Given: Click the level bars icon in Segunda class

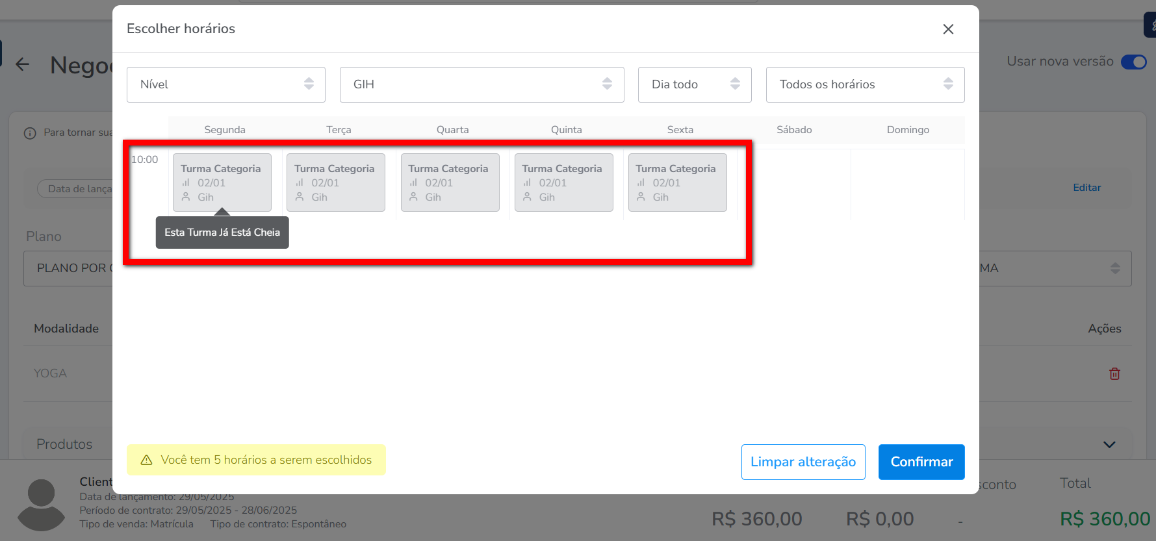Looking at the screenshot, I should pos(186,182).
